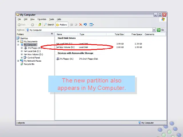Expand the My Documents tree node
The height and width of the screenshot is (137, 183).
(x=18, y=41)
